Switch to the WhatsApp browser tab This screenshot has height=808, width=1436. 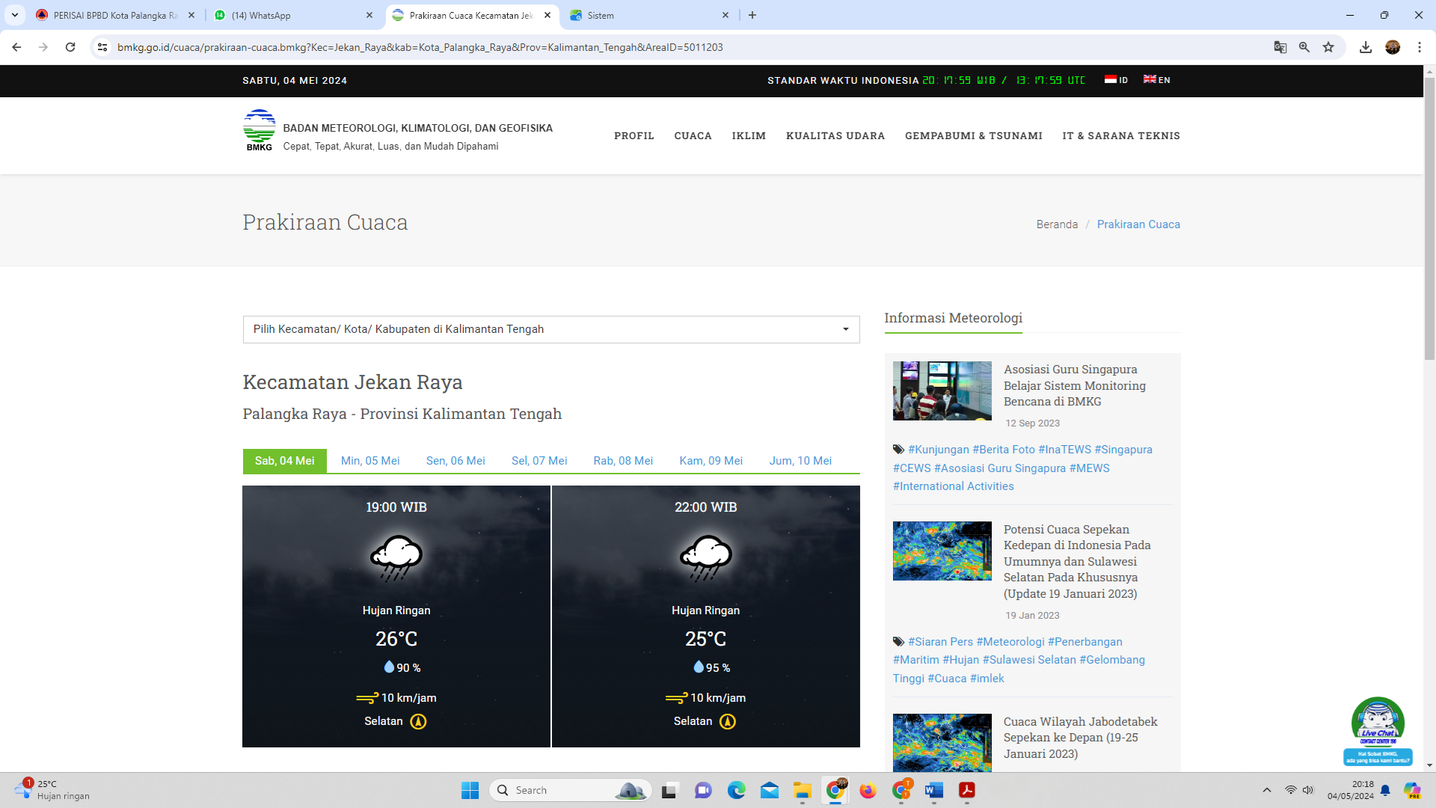coord(293,15)
